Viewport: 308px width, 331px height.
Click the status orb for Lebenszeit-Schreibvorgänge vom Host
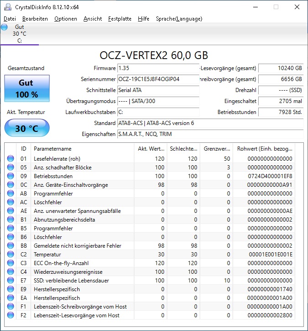point(11,307)
